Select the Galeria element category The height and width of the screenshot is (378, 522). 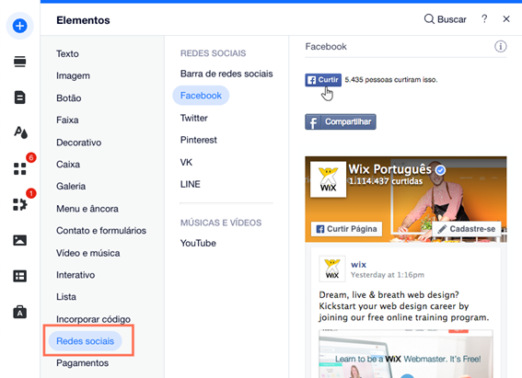click(71, 186)
